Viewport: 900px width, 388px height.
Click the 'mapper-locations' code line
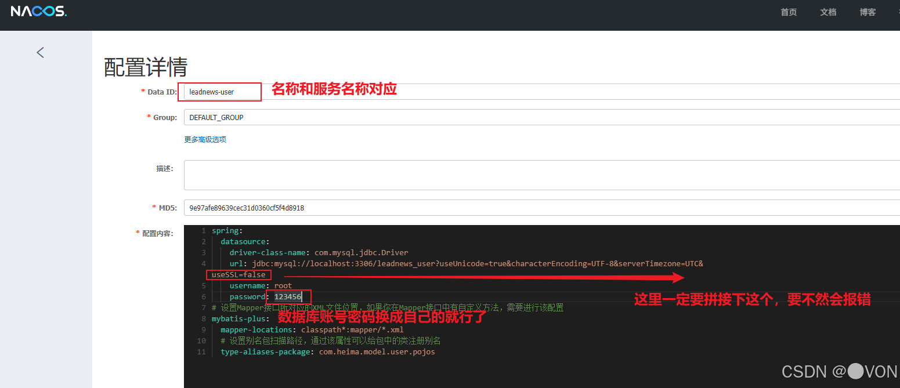coord(312,330)
